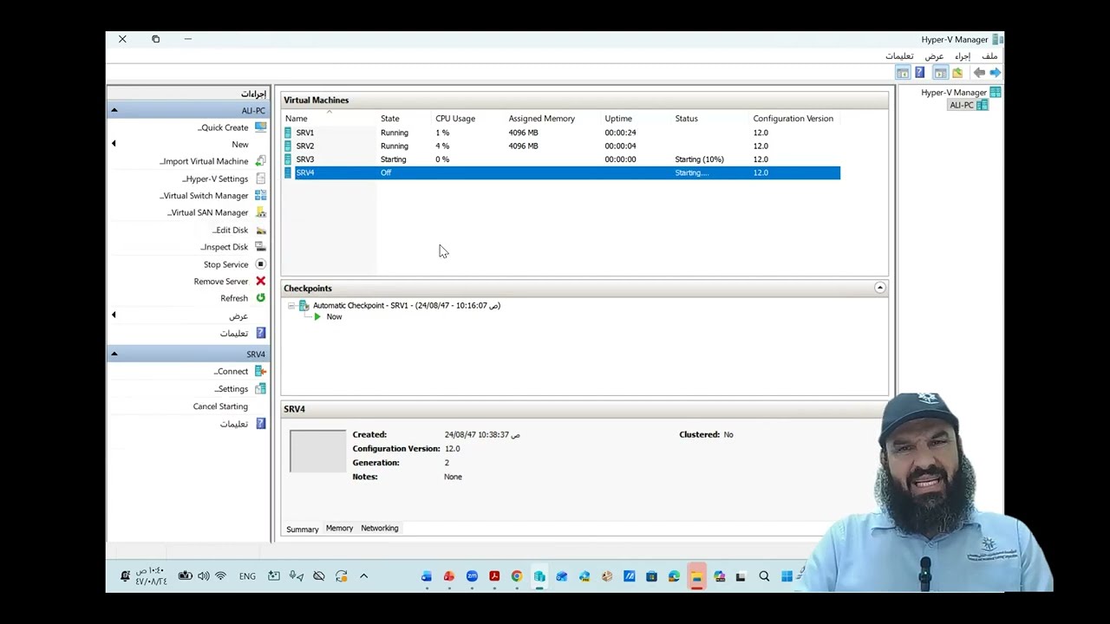Viewport: 1110px width, 624px height.
Task: Select the SRV4 virtual machine row
Action: tap(562, 172)
